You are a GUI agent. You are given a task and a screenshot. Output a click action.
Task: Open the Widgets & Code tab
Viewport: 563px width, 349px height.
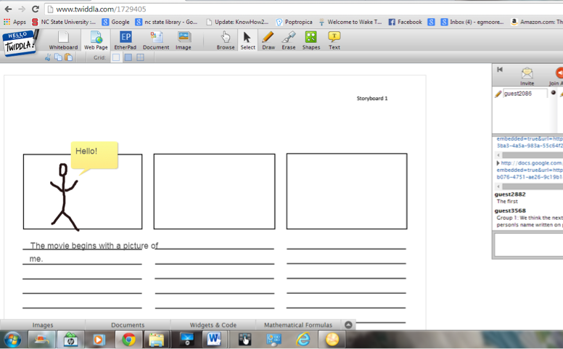coord(213,325)
